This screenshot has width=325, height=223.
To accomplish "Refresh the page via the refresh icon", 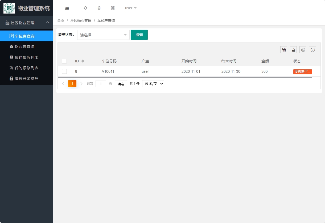I will coord(85,8).
